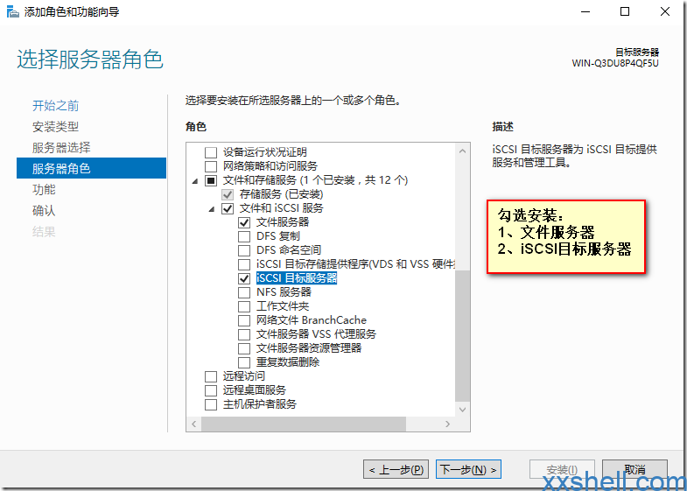
Task: Check the 工作文件夹 checkbox
Action: coord(244,306)
